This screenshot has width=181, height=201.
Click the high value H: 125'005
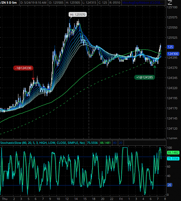pos(73,3)
